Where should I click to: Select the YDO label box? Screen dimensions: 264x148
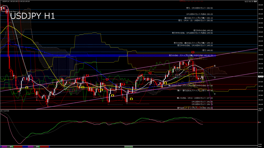point(177,69)
